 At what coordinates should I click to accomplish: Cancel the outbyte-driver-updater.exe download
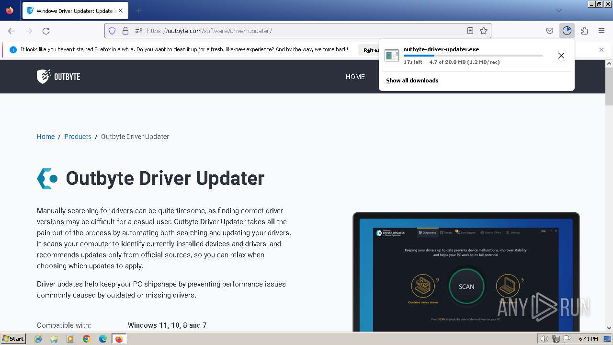click(x=561, y=56)
